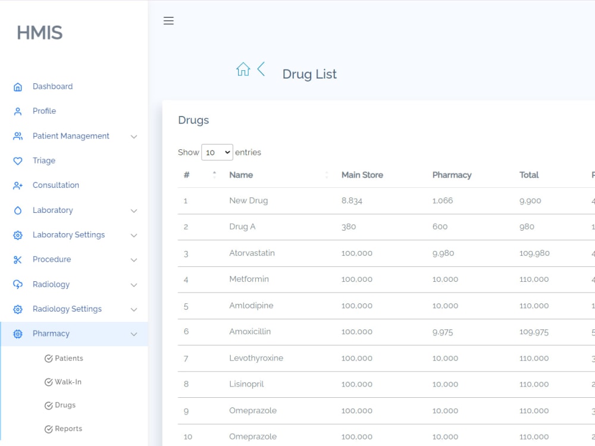595x446 pixels.
Task: Click the 1,066 Pharmacy value
Action: (443, 201)
